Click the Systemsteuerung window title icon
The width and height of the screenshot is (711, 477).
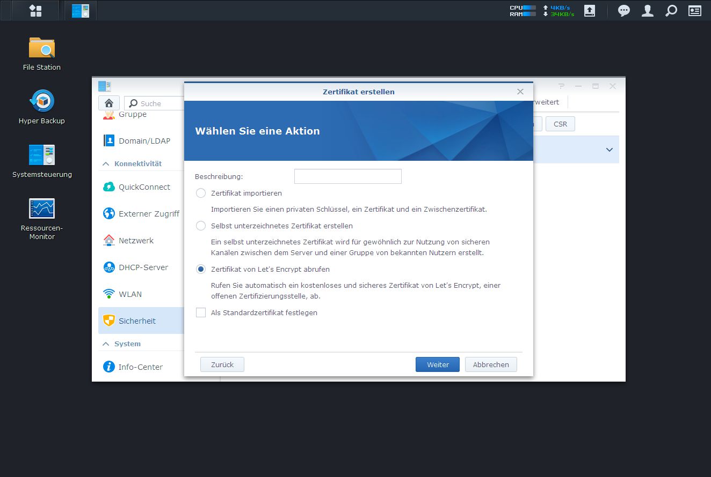105,86
